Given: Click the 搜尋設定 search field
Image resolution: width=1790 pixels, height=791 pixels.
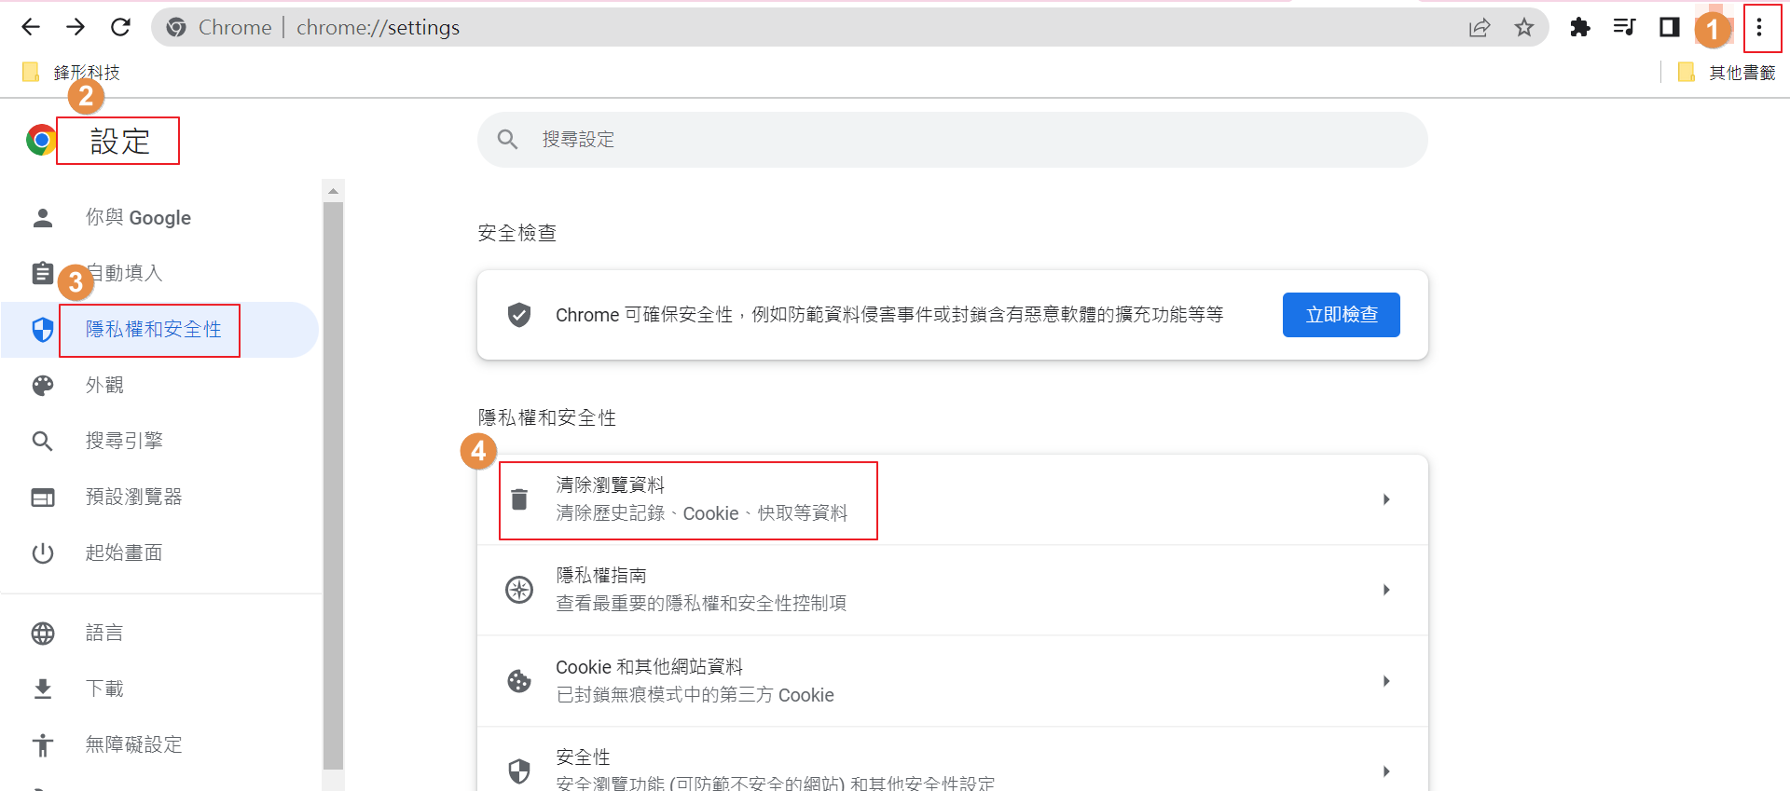Looking at the screenshot, I should pos(951,140).
